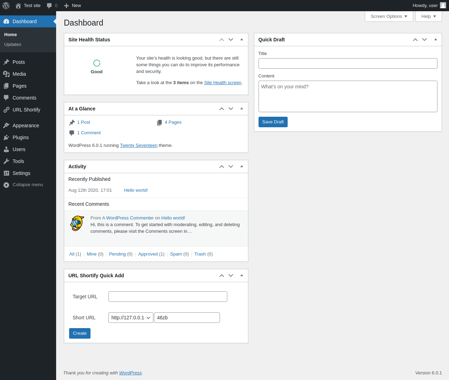
Task: Click the Plugins plug icon in sidebar
Action: [6, 137]
